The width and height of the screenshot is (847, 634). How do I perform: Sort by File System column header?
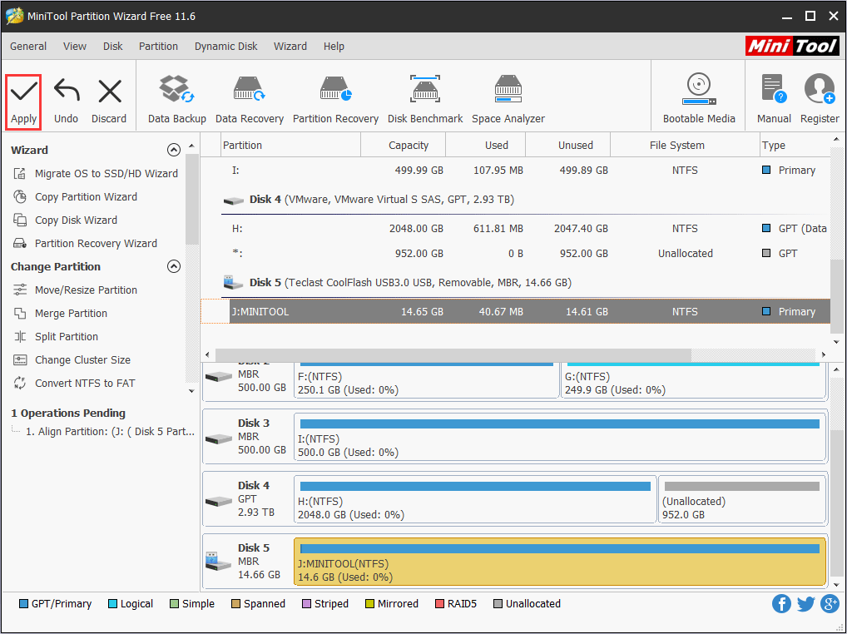(x=685, y=146)
